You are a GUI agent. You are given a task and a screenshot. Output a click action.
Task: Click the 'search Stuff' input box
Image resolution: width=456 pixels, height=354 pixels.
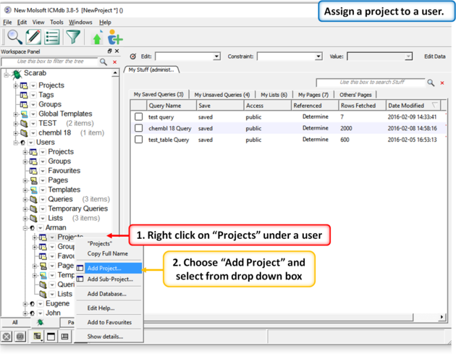(370, 83)
